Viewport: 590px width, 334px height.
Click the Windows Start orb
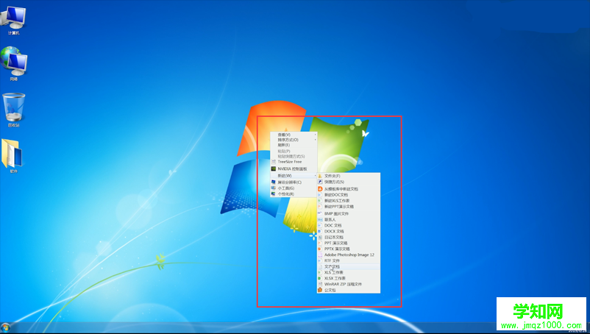tap(5, 327)
